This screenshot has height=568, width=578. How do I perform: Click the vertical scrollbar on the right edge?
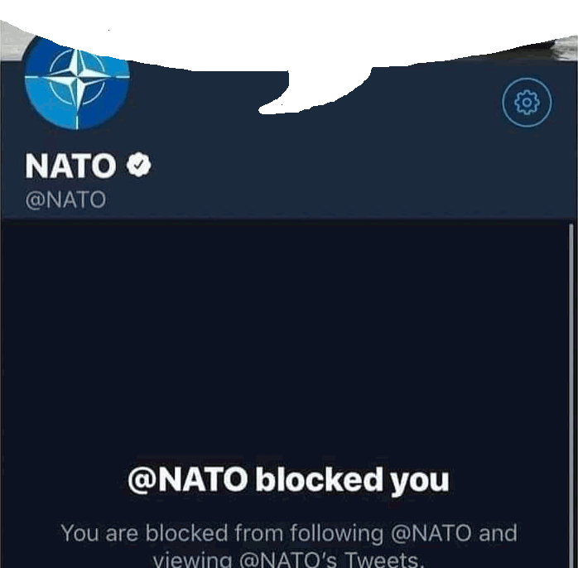tap(571, 396)
